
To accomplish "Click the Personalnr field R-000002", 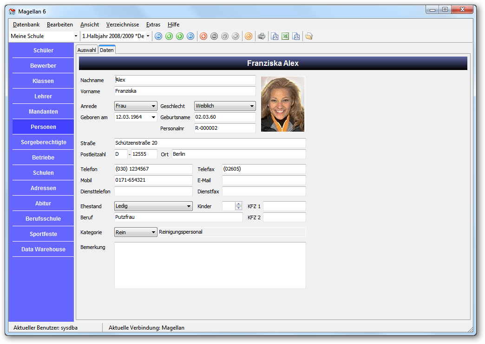I will click(225, 128).
